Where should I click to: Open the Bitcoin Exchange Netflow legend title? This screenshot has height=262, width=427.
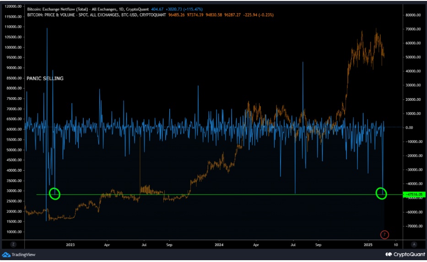tap(88, 9)
